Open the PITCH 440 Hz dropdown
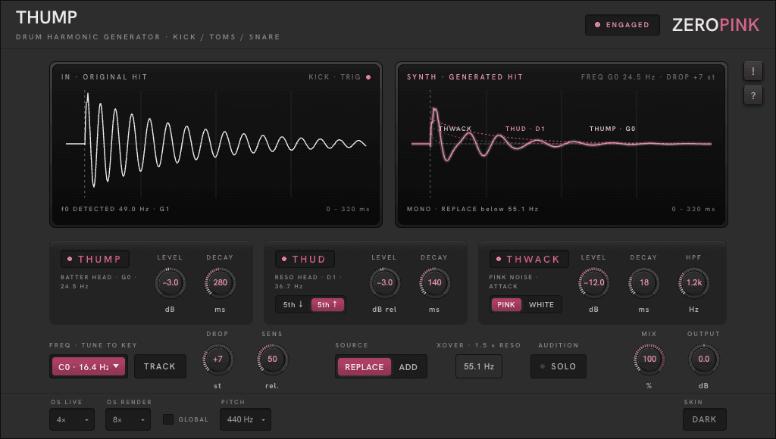776x439 pixels. point(246,419)
